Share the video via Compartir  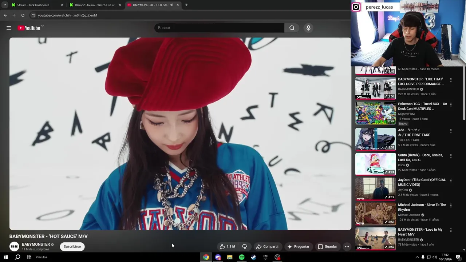coord(267,246)
